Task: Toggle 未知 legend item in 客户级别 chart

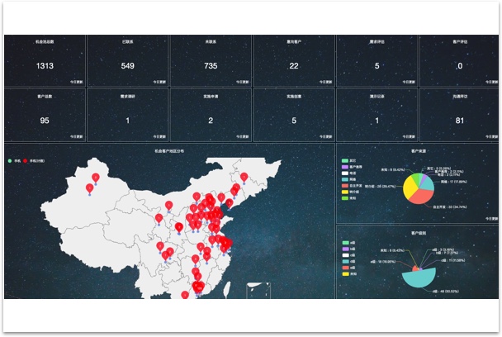Action: coord(349,274)
